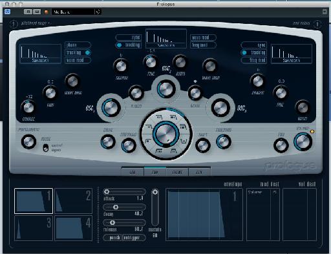Click the R read automation button
Image resolution: width=331 pixels, height=254 pixels.
pyautogui.click(x=28, y=12)
